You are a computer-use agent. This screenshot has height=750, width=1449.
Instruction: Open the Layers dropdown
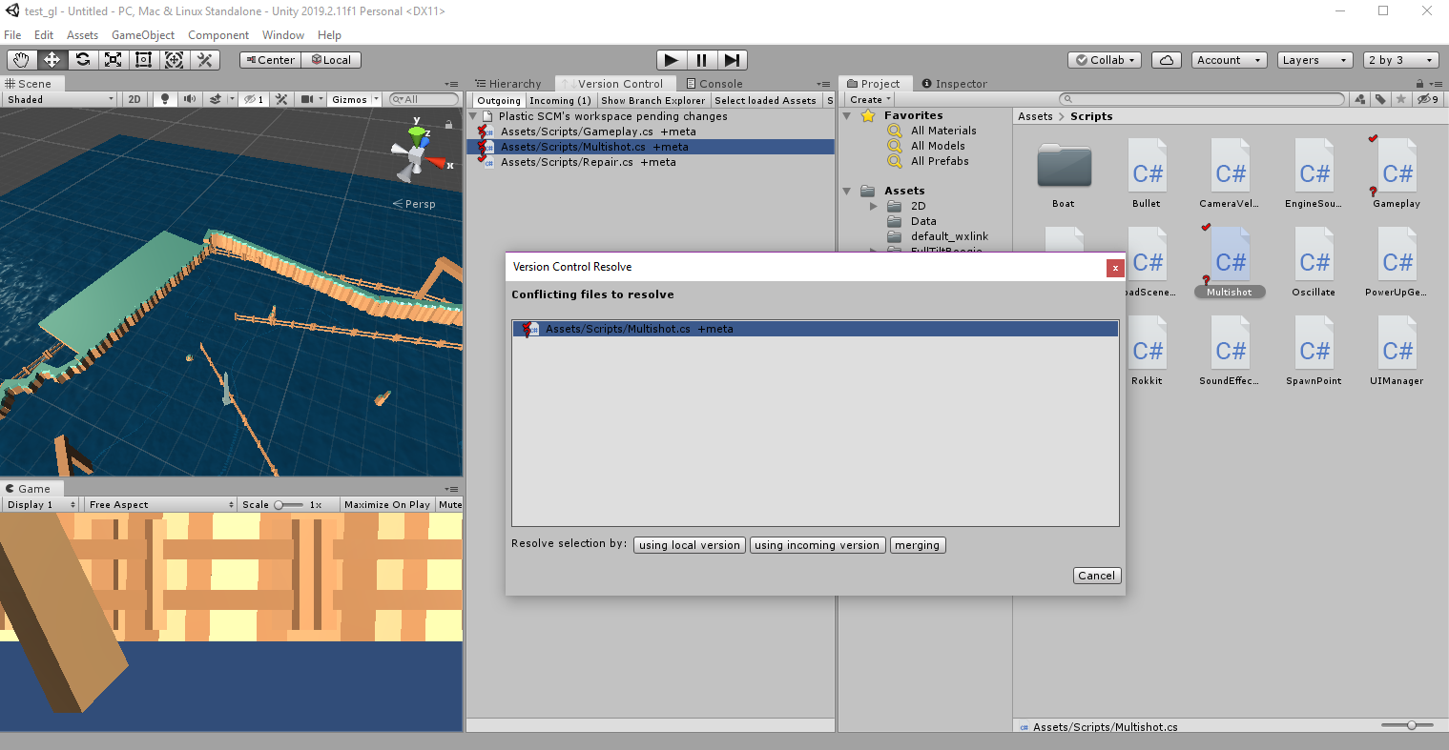pyautogui.click(x=1314, y=59)
